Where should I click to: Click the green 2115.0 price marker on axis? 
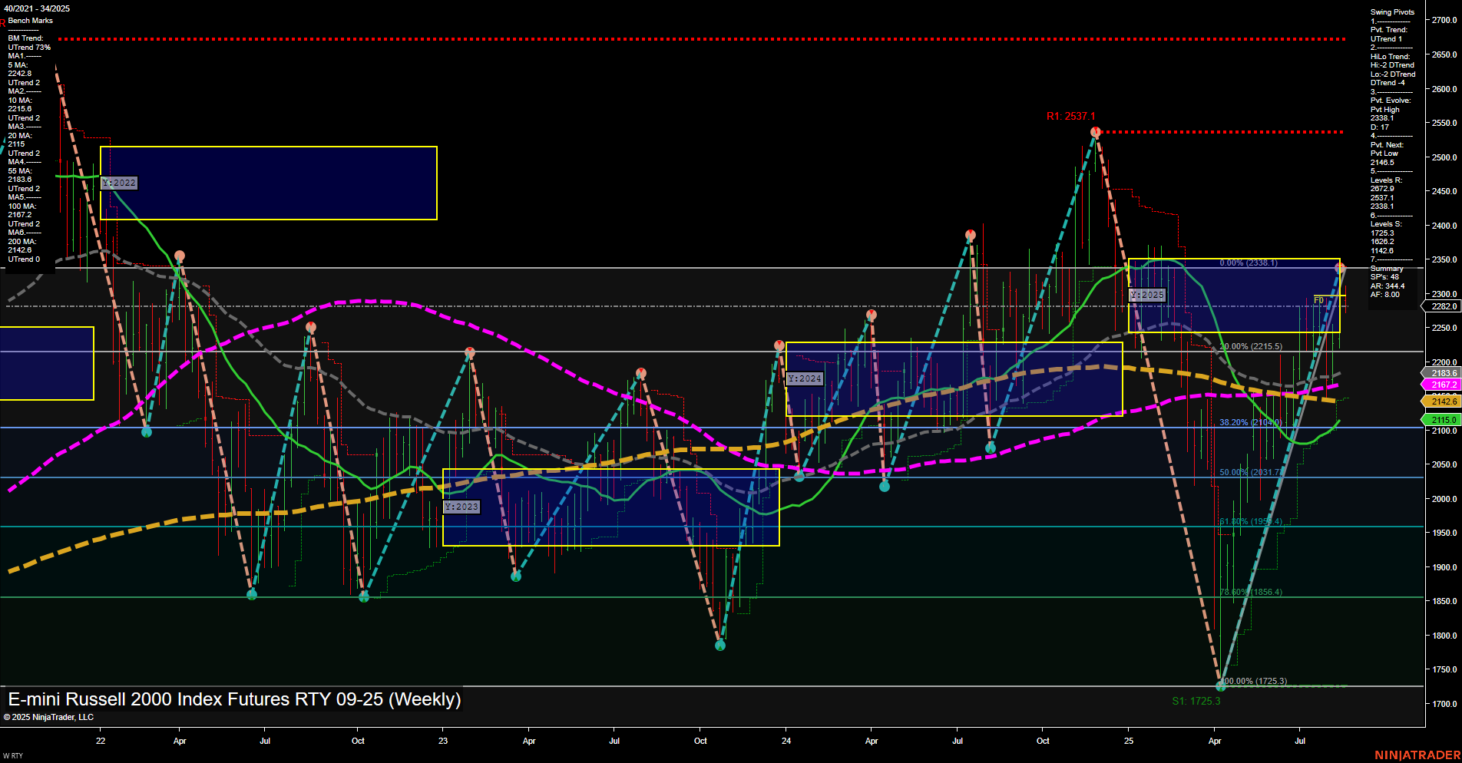point(1442,420)
